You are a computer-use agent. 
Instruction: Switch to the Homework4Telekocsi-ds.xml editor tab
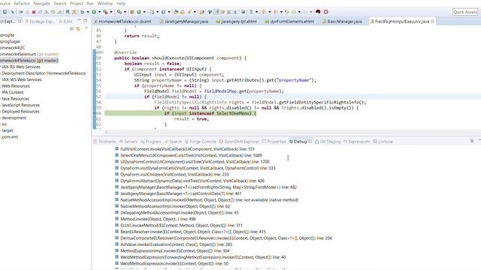pyautogui.click(x=123, y=22)
